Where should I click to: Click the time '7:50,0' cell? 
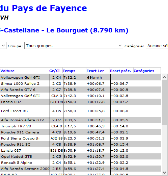(x=75, y=102)
